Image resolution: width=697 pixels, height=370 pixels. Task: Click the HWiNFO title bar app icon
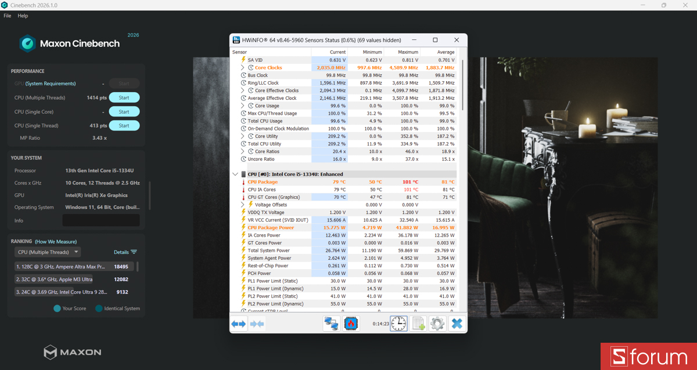(236, 40)
